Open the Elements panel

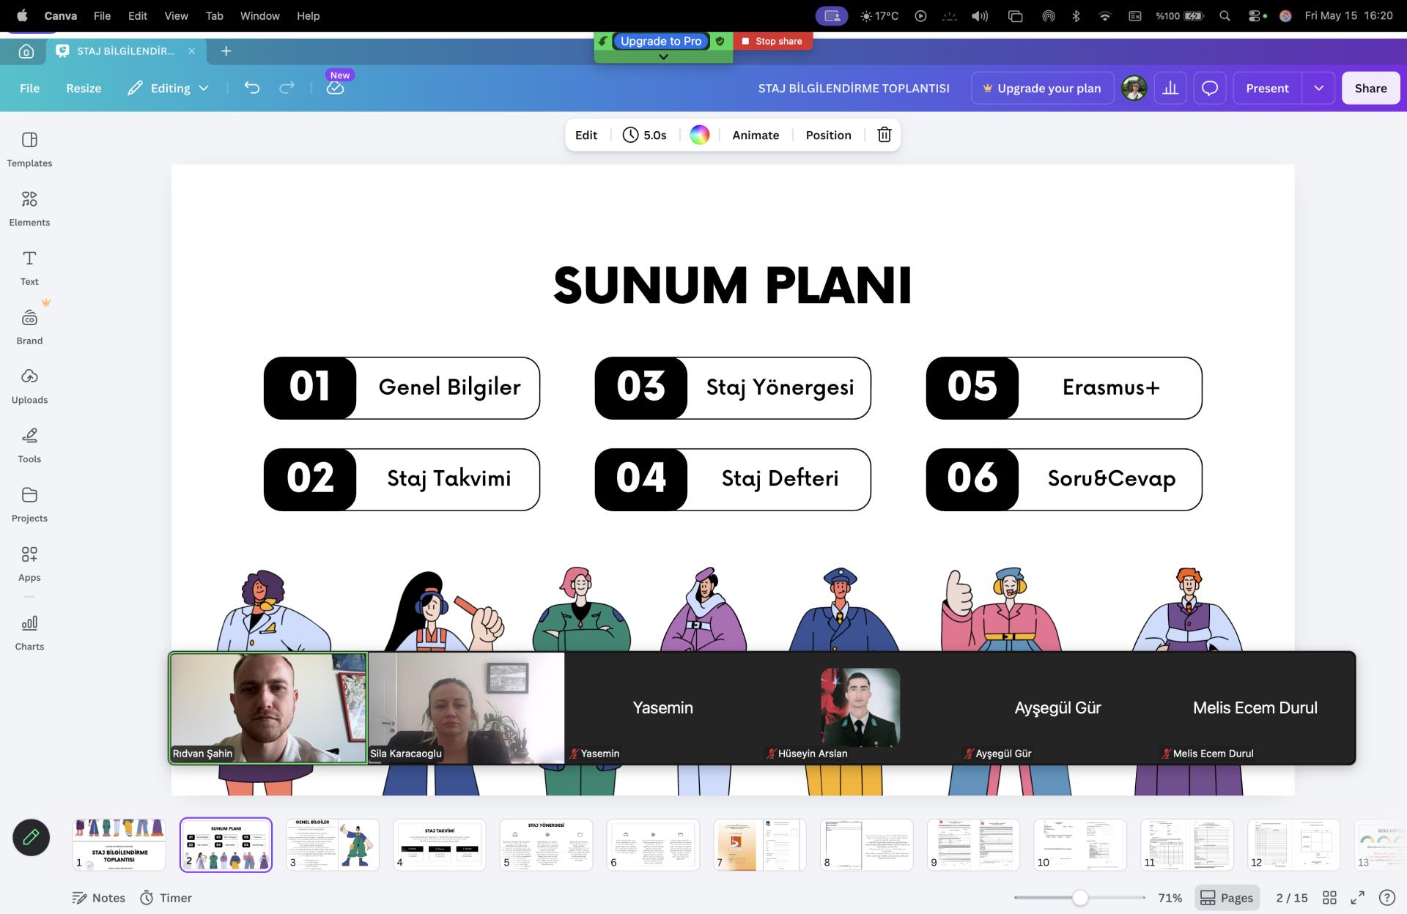click(x=29, y=209)
